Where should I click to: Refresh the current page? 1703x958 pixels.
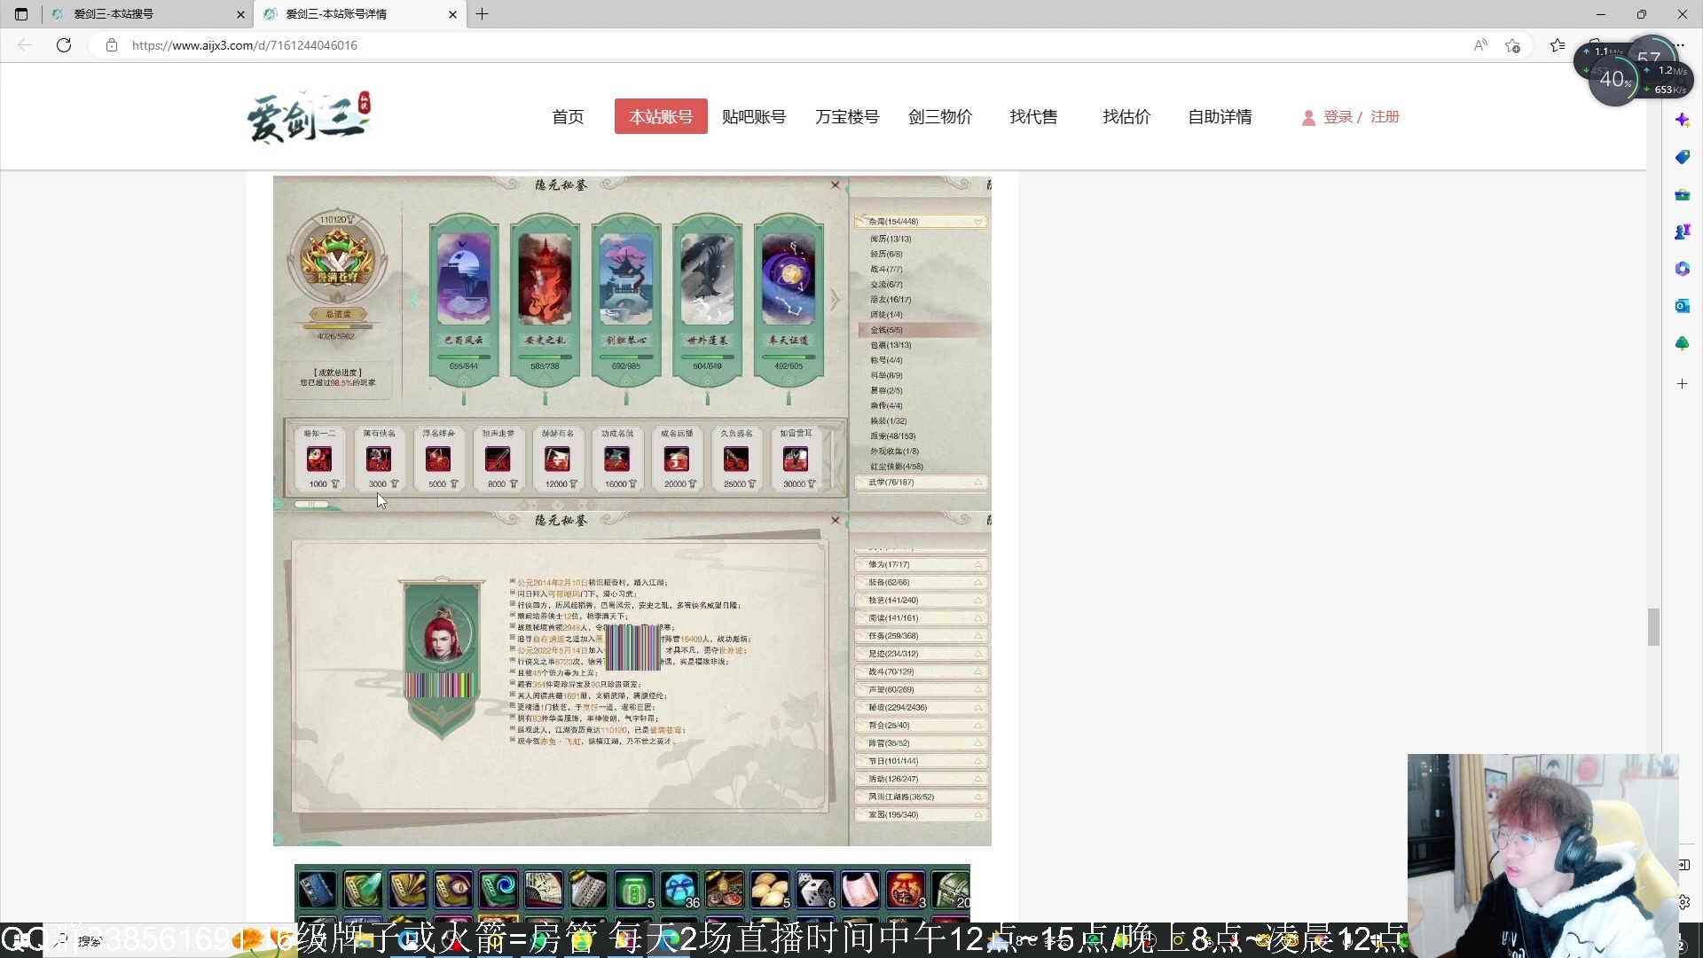pyautogui.click(x=64, y=45)
